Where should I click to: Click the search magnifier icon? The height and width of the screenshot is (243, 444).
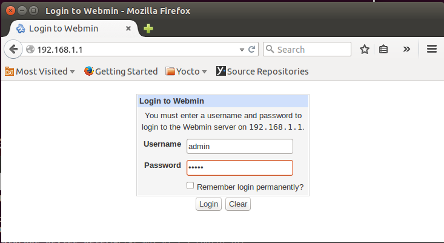270,50
